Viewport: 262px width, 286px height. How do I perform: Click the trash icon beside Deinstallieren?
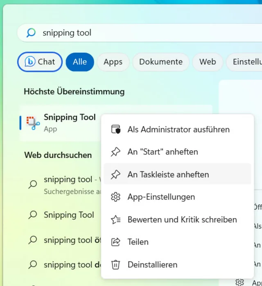[x=116, y=265]
